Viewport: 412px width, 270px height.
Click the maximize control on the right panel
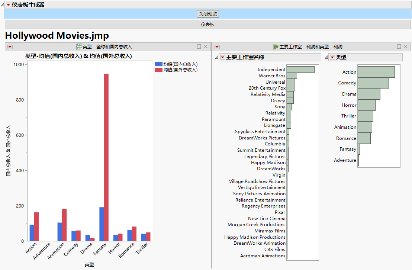[x=399, y=46]
